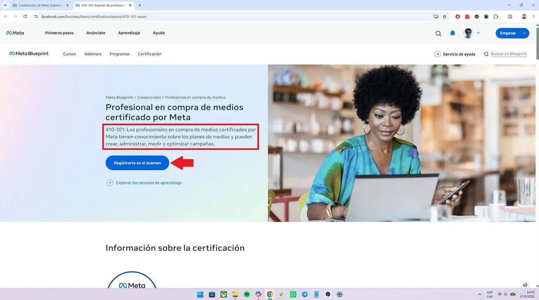The image size is (539, 300).
Task: Open Telegram from taskbar
Action: click(305, 295)
